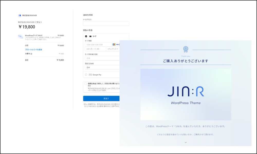Click the VISA card brand icon
This screenshot has width=257, height=154.
(117, 44)
